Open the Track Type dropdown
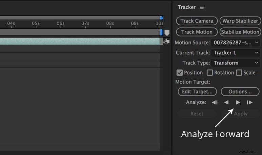 pos(236,63)
